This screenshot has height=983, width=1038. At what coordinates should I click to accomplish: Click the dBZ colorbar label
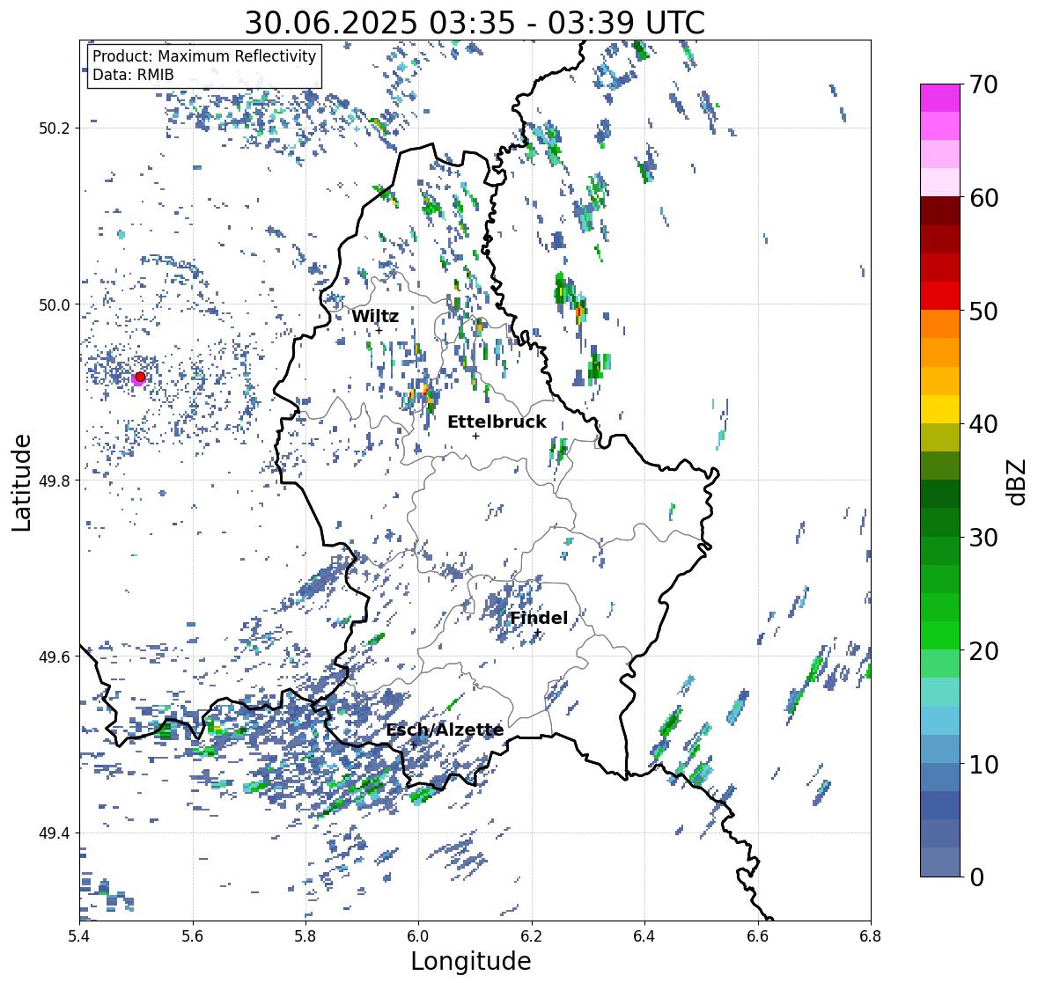1018,481
